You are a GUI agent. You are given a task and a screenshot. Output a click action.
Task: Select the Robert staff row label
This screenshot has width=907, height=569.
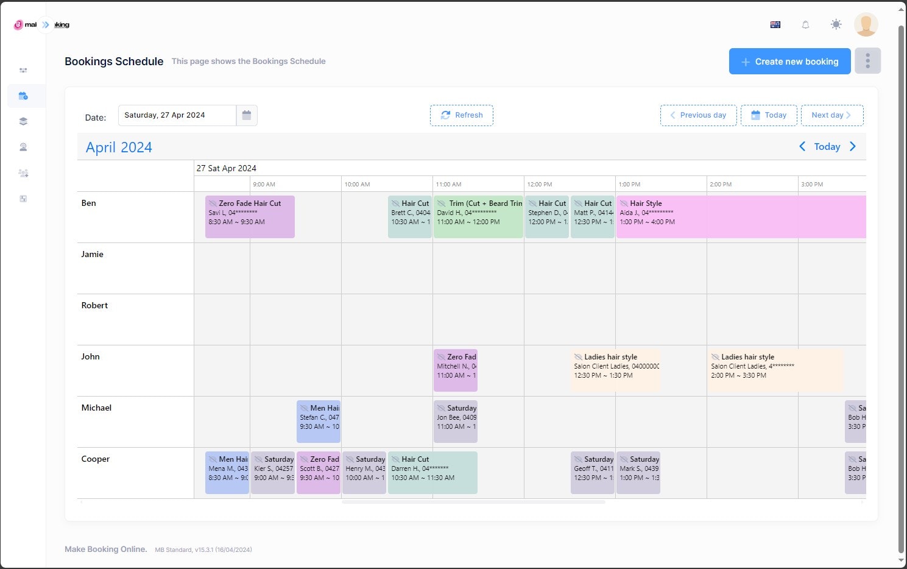pos(94,305)
